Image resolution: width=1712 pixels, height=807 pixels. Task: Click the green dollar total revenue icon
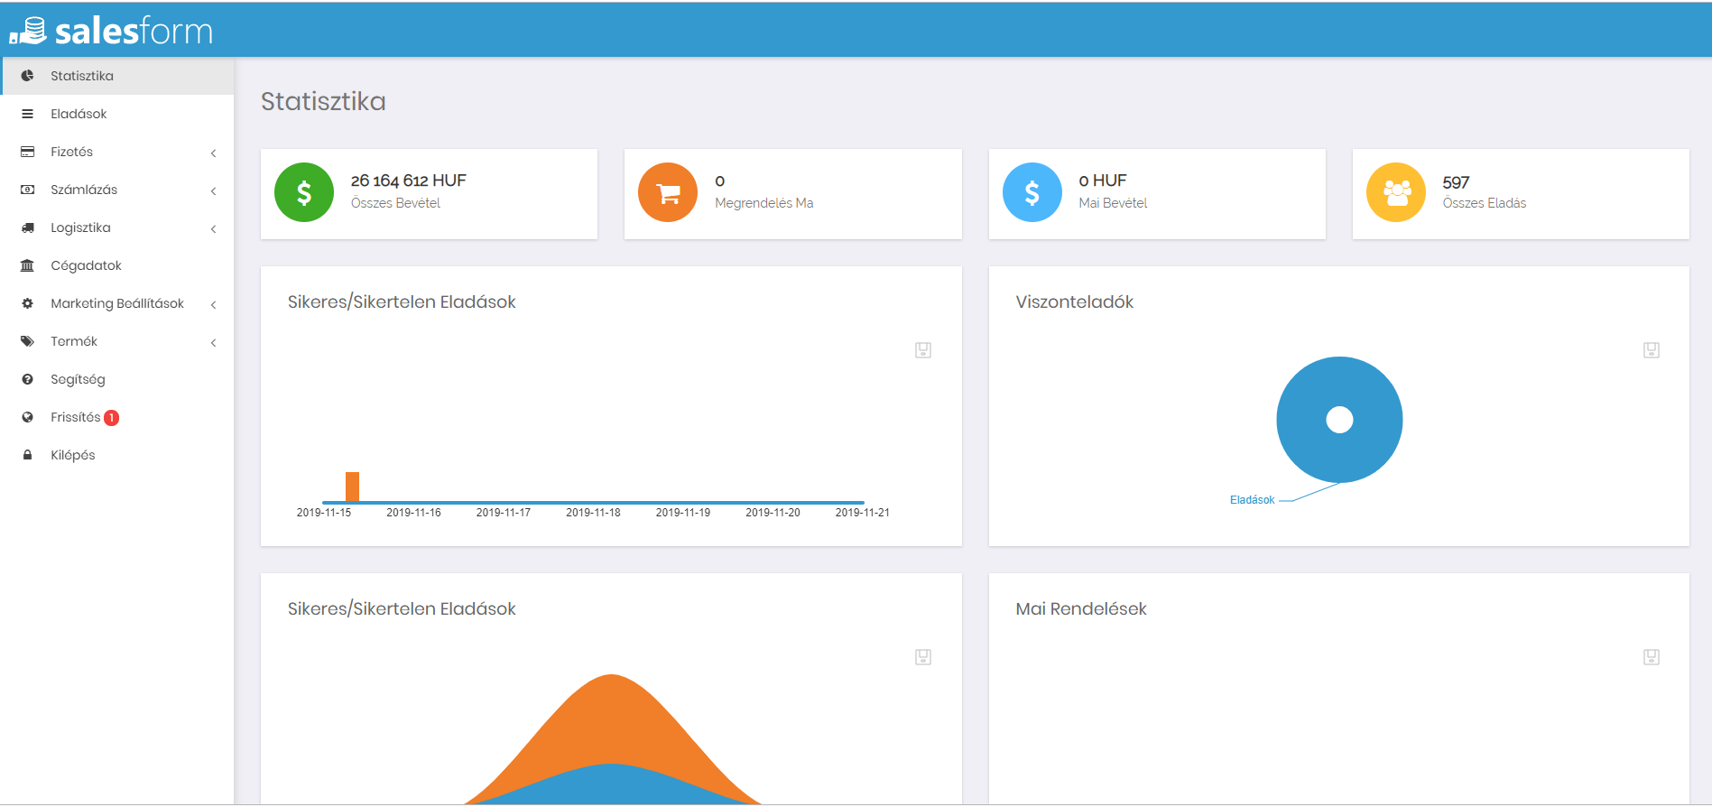(304, 192)
